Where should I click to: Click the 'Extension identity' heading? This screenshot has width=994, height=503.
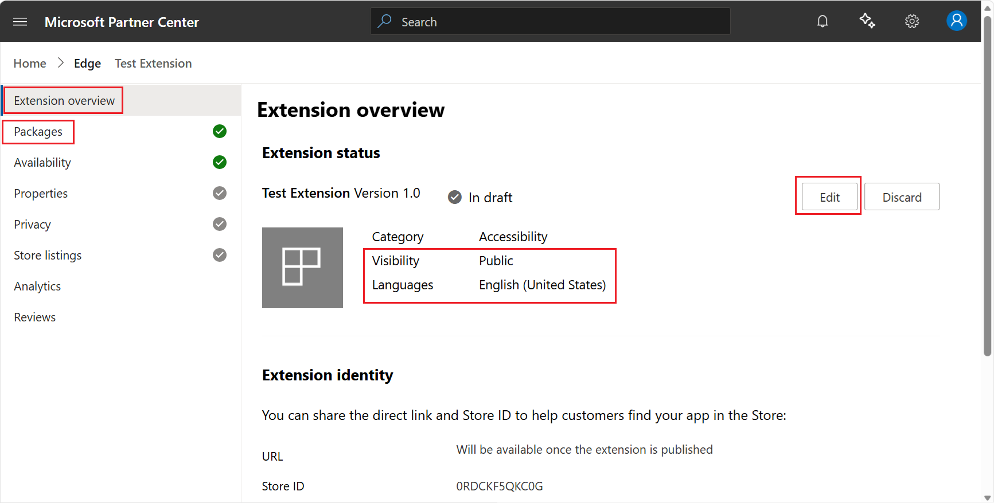coord(328,375)
